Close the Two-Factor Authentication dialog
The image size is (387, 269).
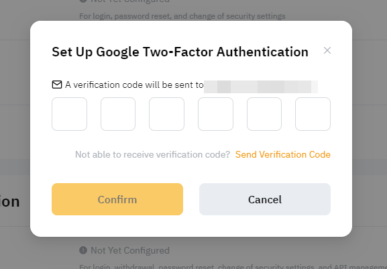coord(327,50)
